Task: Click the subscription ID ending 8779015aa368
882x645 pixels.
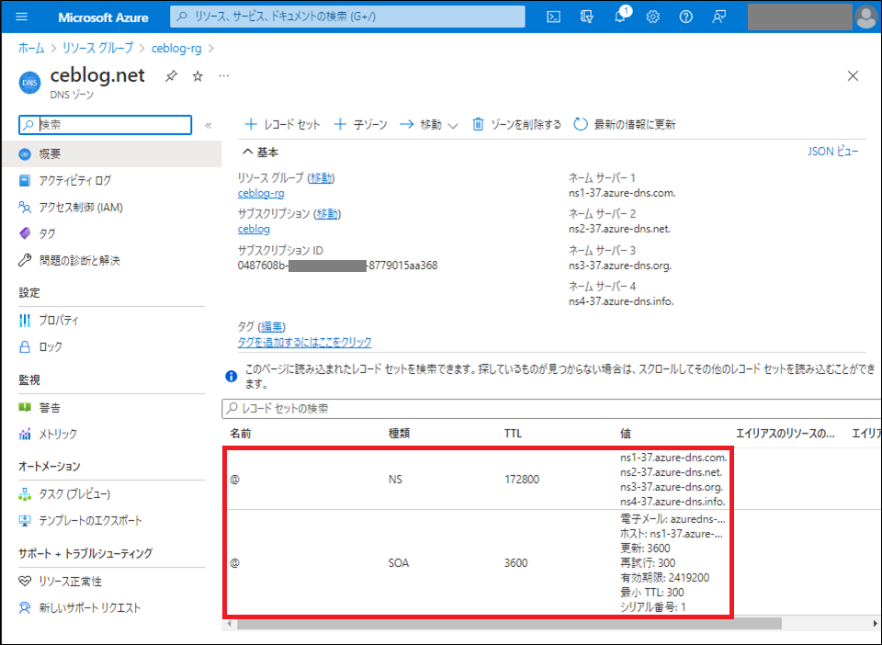Action: pos(337,266)
